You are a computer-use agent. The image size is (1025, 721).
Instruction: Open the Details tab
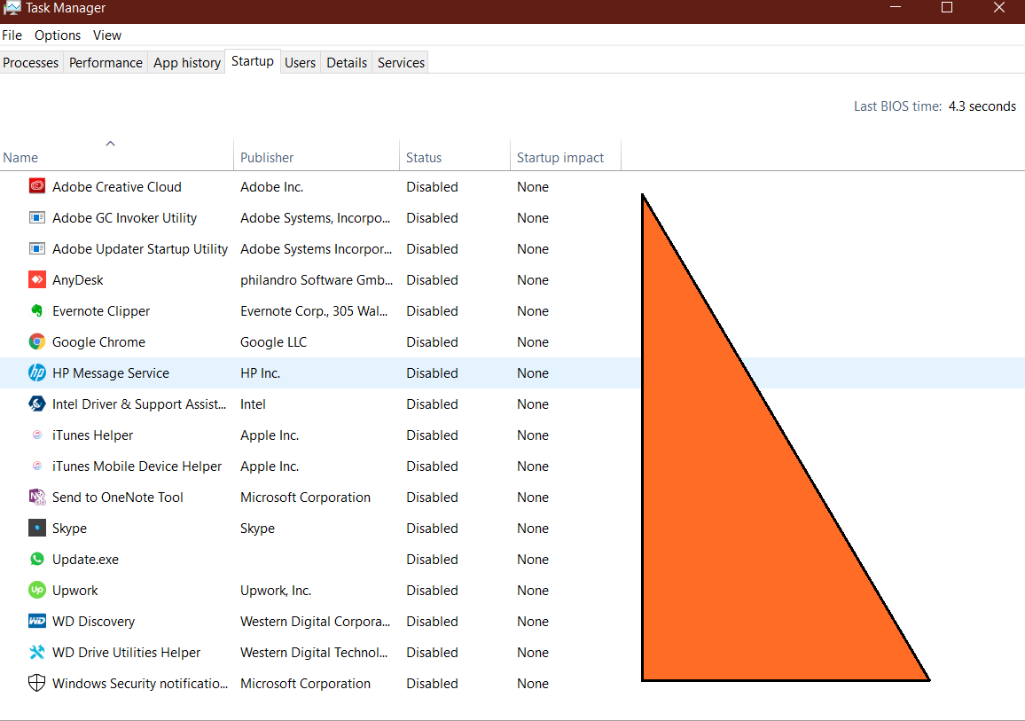point(347,63)
